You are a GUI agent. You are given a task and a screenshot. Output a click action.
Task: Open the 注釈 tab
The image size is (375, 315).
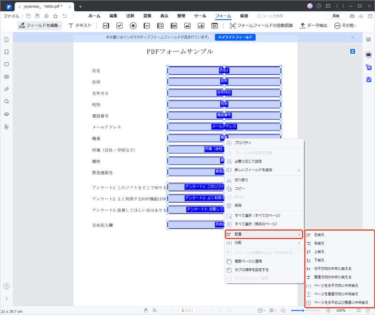tap(130, 16)
